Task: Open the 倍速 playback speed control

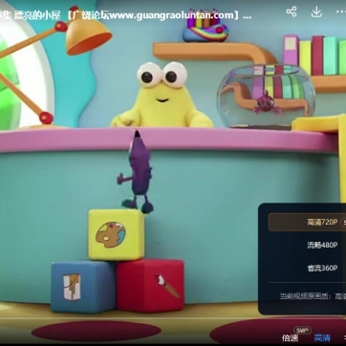Action: (x=290, y=338)
